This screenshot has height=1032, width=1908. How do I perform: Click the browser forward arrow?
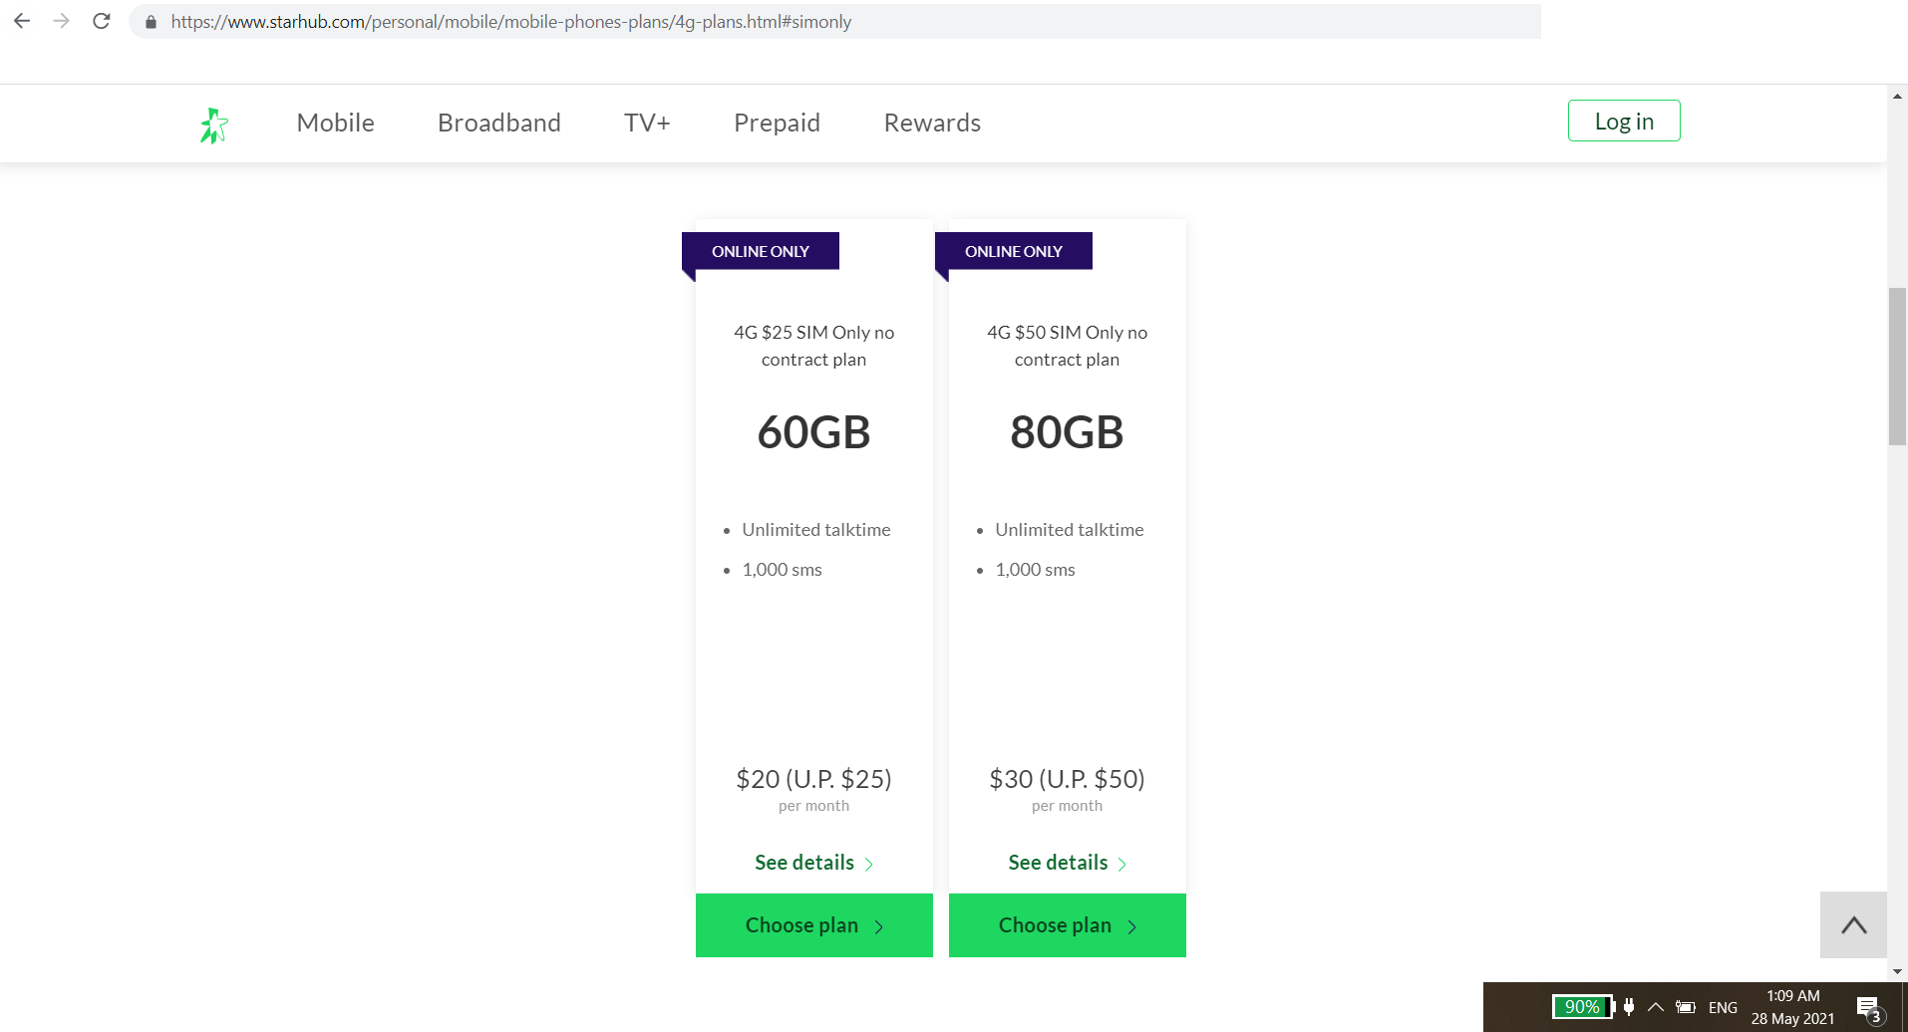pos(62,21)
